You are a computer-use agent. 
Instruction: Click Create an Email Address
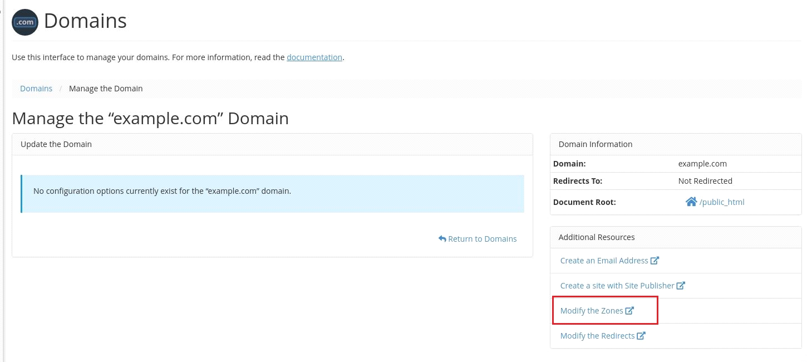coord(603,260)
